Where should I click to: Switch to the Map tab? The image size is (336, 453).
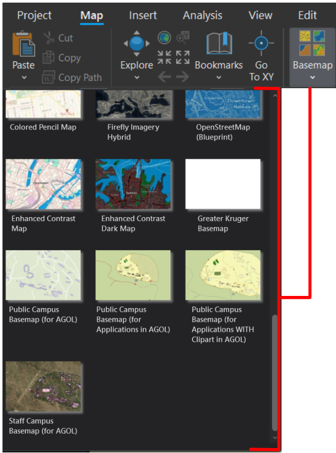tap(92, 15)
